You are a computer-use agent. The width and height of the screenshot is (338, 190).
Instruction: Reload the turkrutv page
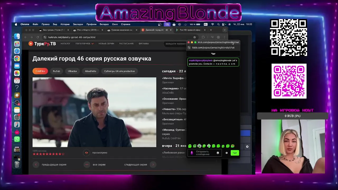37,37
